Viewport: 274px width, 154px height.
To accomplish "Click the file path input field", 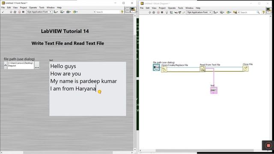I will [21, 65].
